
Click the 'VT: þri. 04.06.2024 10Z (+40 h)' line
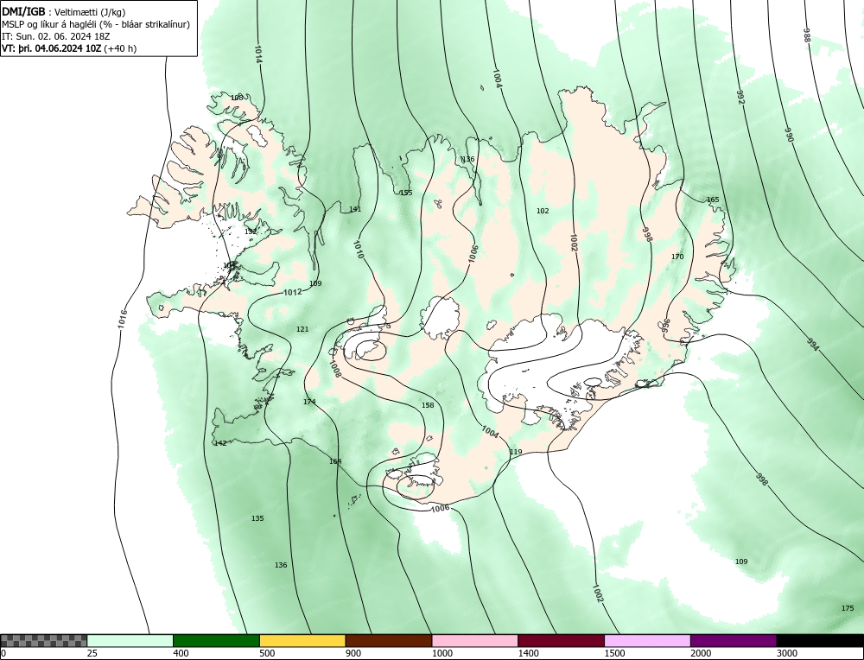[69, 48]
